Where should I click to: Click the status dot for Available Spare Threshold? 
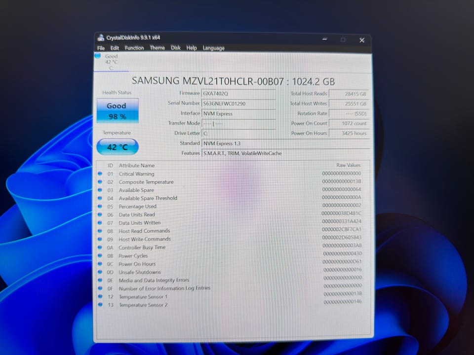tap(100, 198)
